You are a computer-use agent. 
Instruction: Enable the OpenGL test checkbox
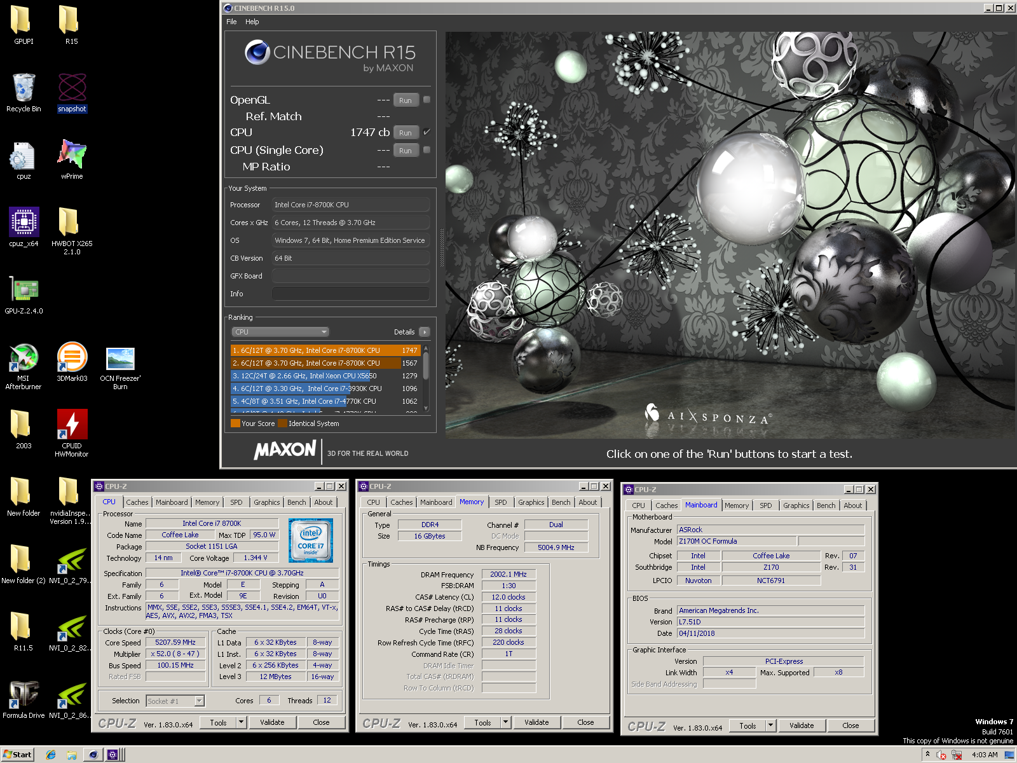click(x=427, y=100)
